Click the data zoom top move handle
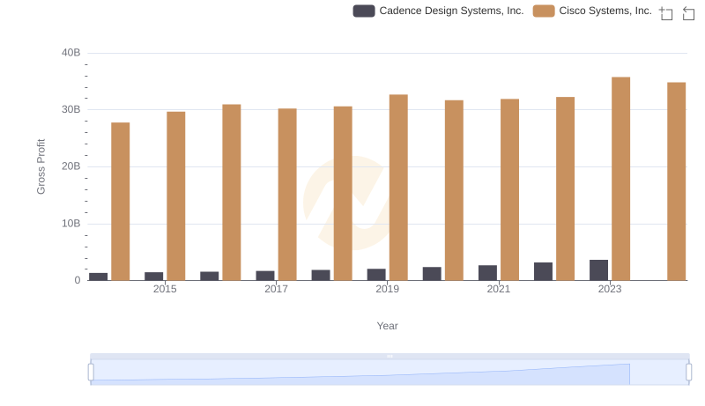 coord(390,356)
